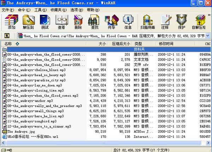Select 11-the_audreys-songbird.mp3
Screen dimensions: 212x152
click(x=32, y=121)
